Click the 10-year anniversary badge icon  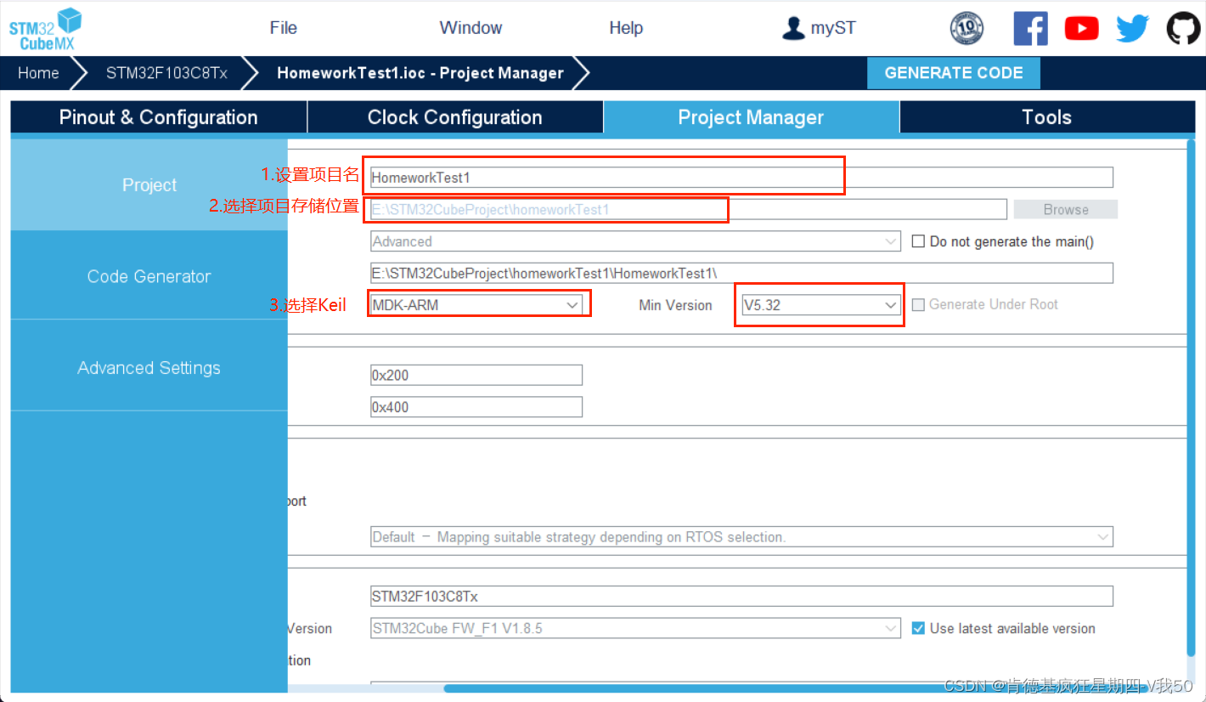966,28
